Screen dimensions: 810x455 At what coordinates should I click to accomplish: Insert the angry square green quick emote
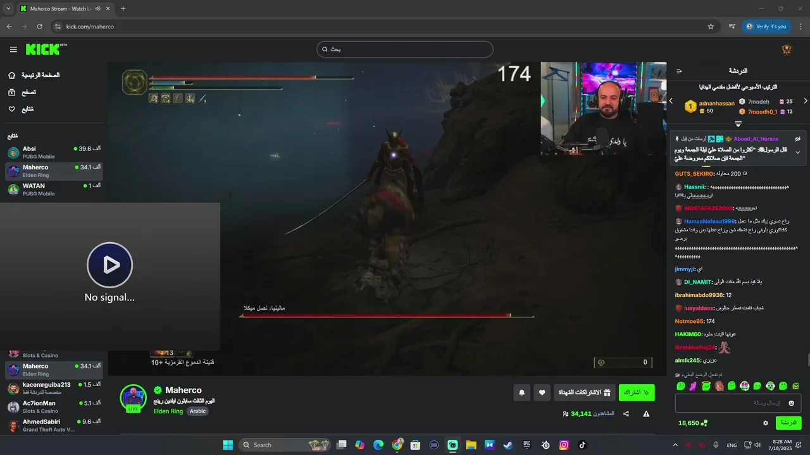point(796,385)
